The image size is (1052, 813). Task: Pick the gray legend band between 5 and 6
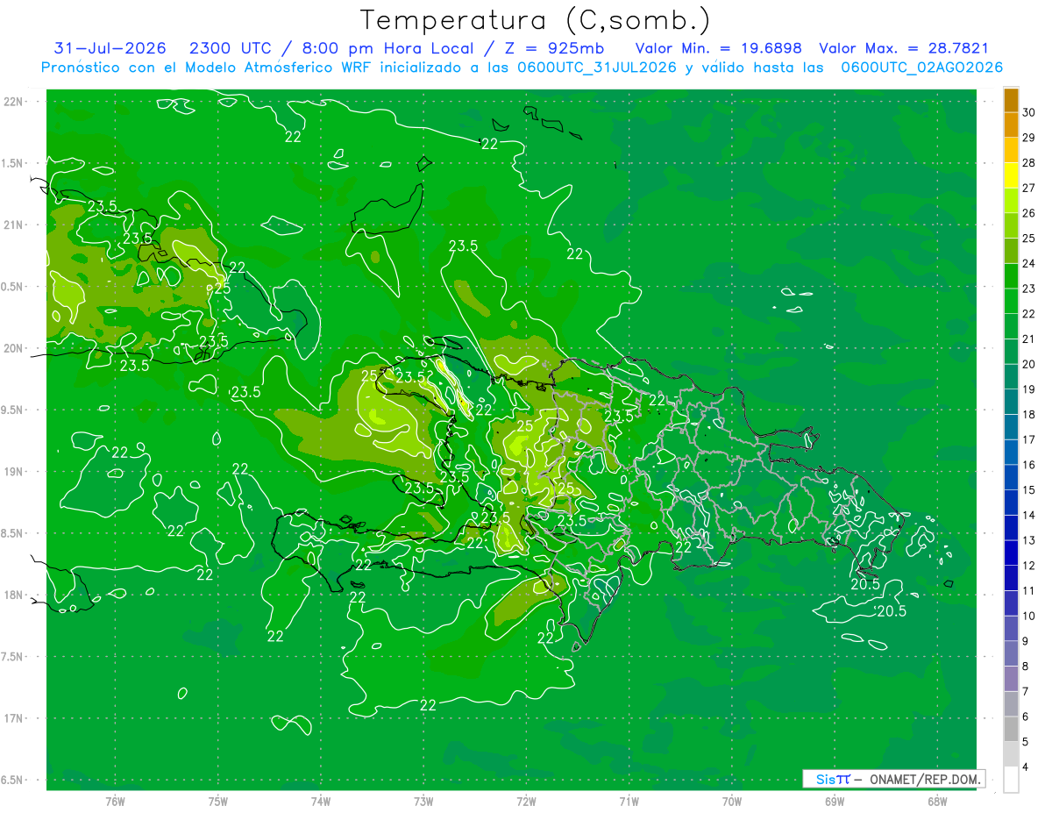(x=1011, y=730)
